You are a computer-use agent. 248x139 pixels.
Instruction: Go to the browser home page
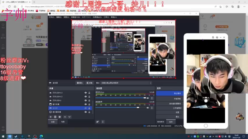coord(15,6)
